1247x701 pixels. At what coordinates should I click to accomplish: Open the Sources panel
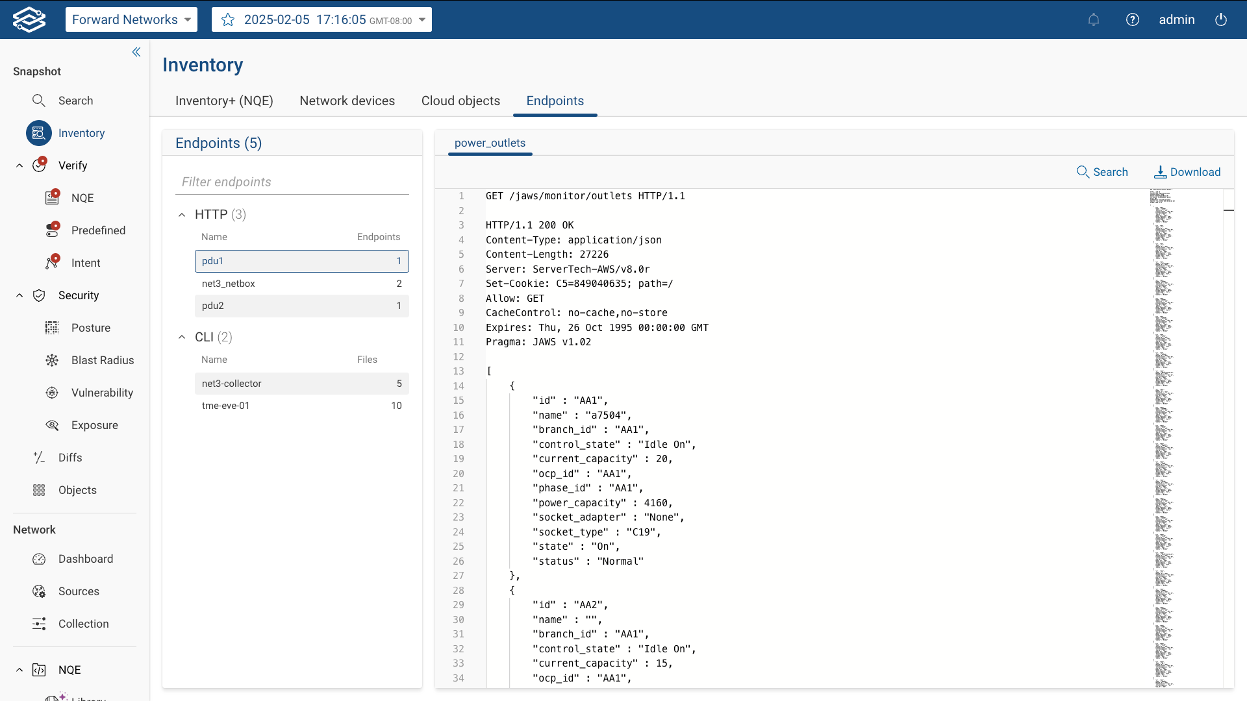click(x=80, y=591)
